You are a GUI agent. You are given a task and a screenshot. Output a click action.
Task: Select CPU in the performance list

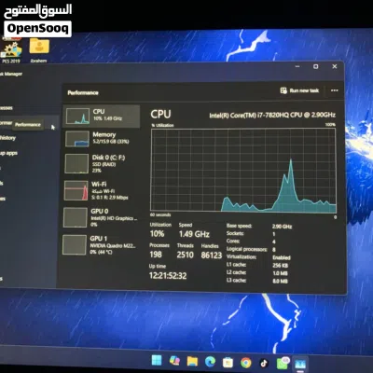102,116
